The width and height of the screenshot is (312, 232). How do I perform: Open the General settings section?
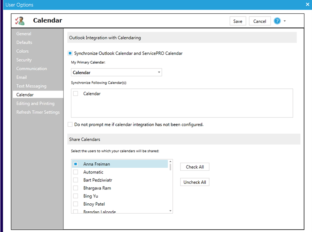[x=24, y=33]
